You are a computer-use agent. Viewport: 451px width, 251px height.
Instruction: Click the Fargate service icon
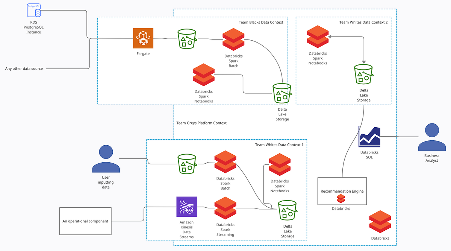(x=143, y=38)
